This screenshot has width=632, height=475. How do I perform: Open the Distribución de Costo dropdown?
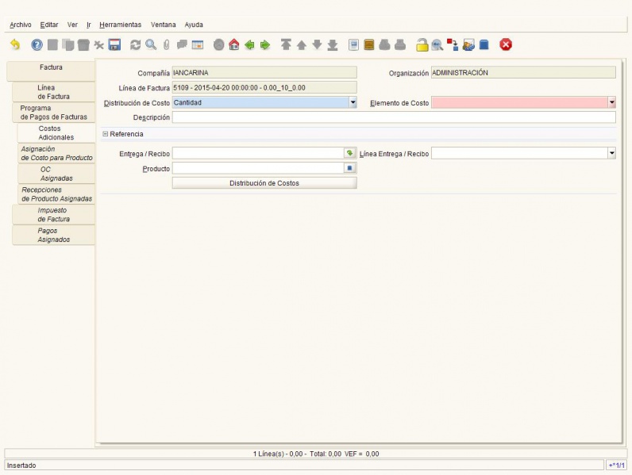[x=353, y=102]
